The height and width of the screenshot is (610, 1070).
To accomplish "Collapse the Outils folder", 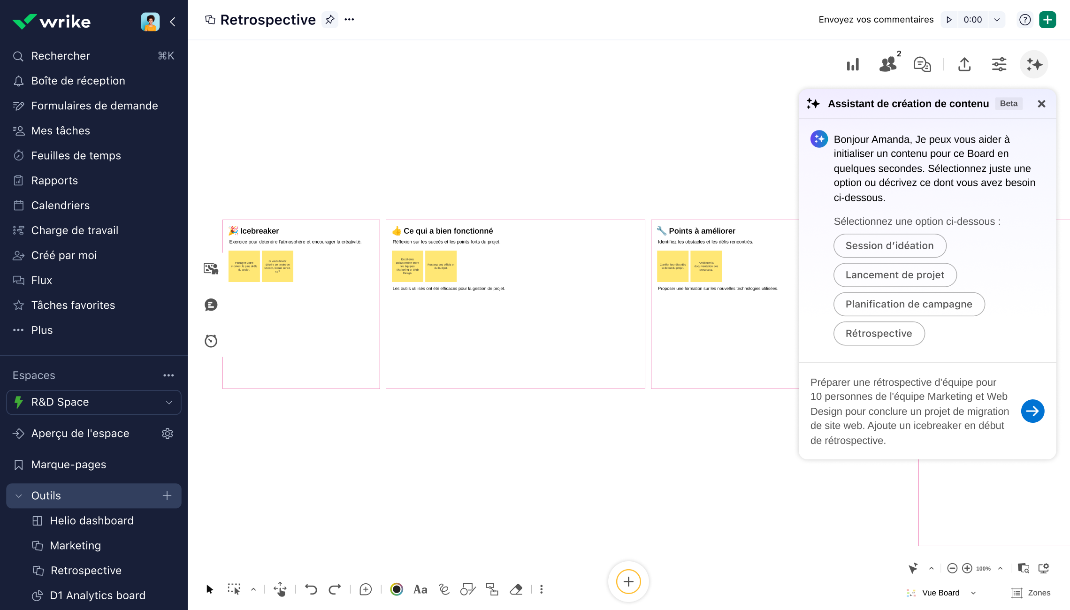I will [19, 496].
